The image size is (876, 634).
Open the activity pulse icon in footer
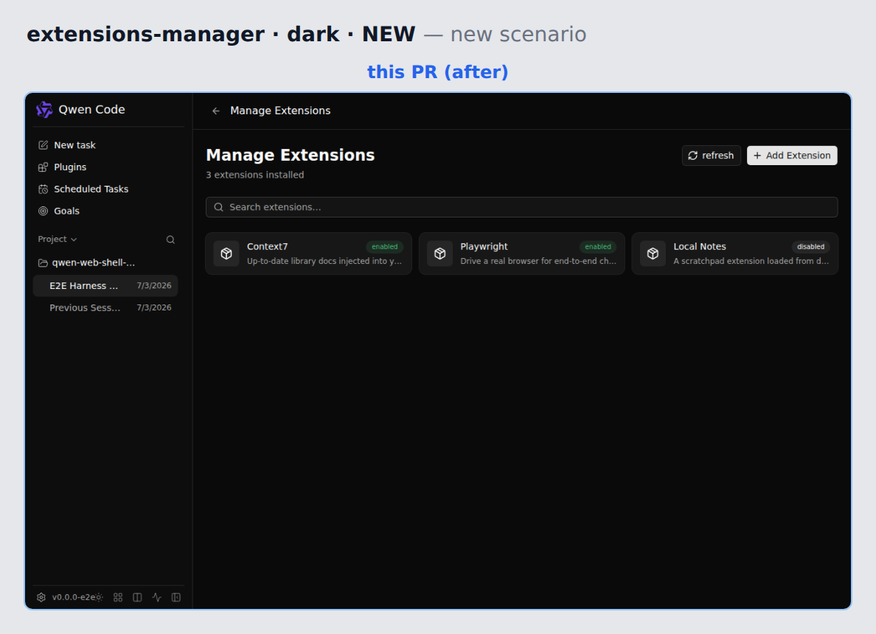click(156, 597)
